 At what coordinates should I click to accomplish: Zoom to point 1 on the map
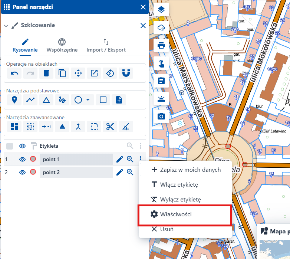coord(130,159)
